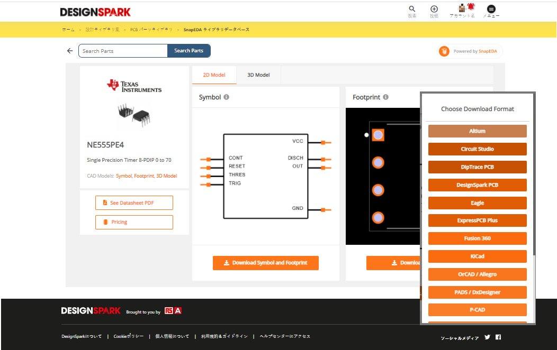Click the search magnifier icon in header
Image resolution: width=557 pixels, height=350 pixels.
(x=412, y=9)
